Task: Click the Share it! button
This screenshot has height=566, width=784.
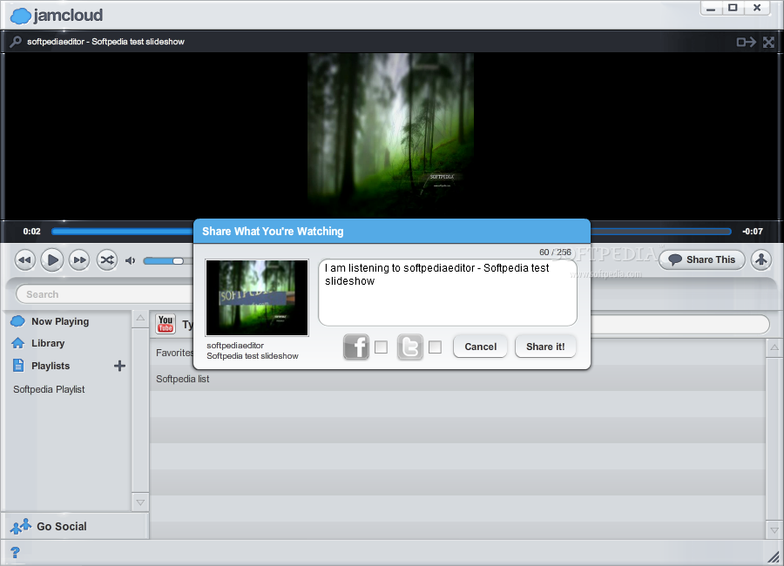Action: (x=545, y=347)
